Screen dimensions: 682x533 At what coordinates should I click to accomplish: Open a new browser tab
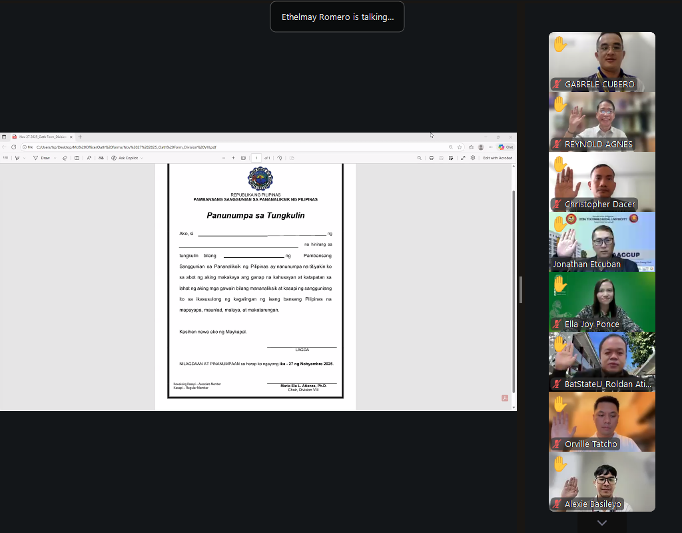click(x=80, y=137)
